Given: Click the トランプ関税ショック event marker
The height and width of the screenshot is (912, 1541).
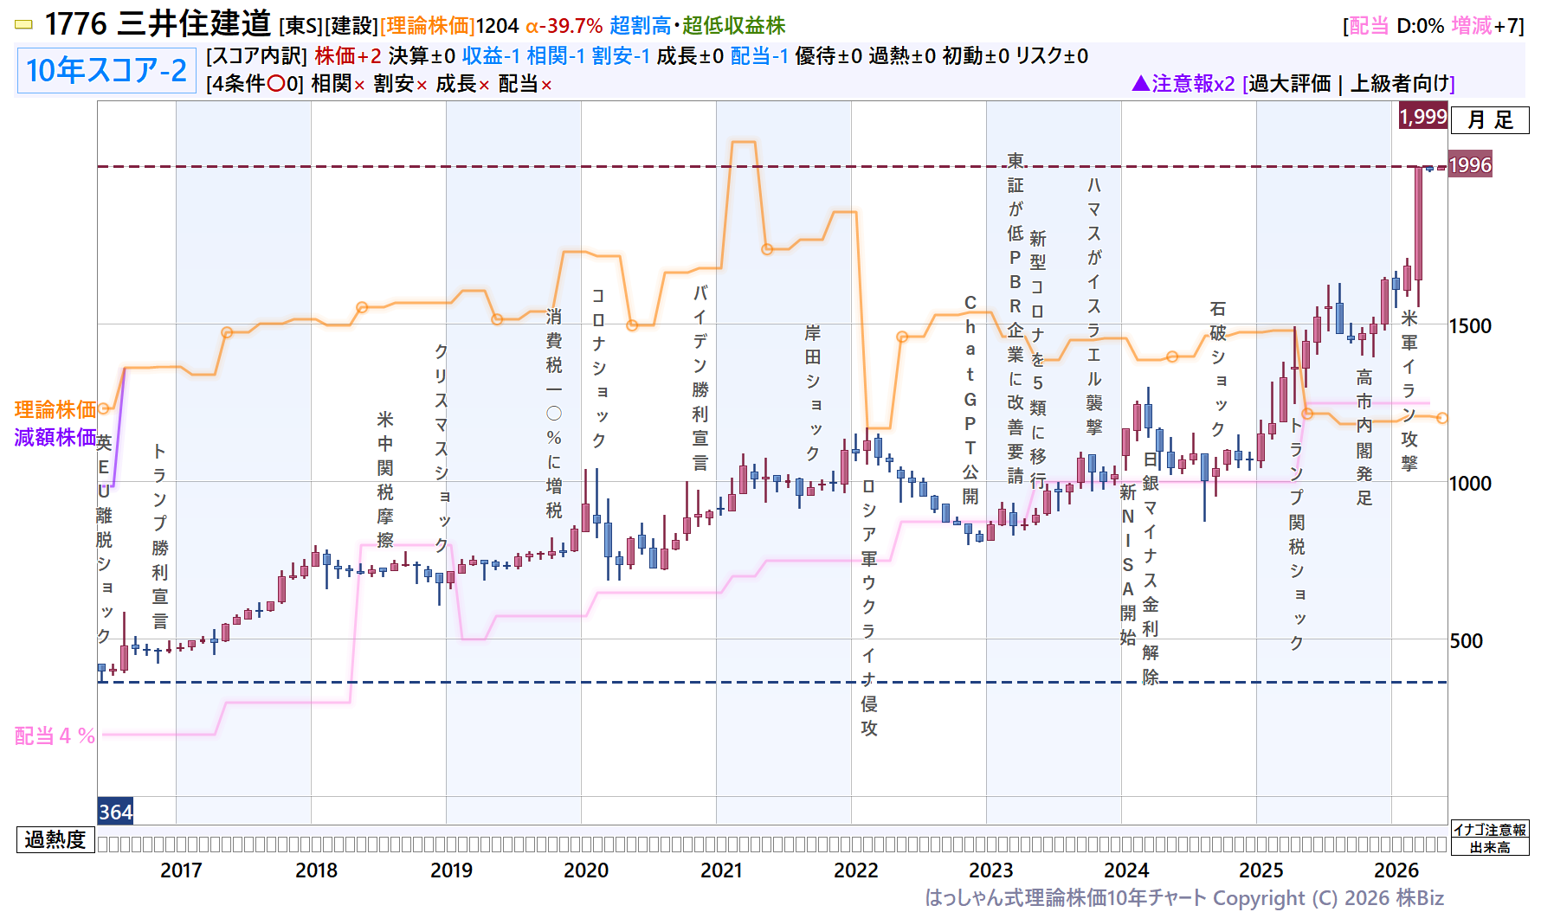Looking at the screenshot, I should click(x=1297, y=534).
